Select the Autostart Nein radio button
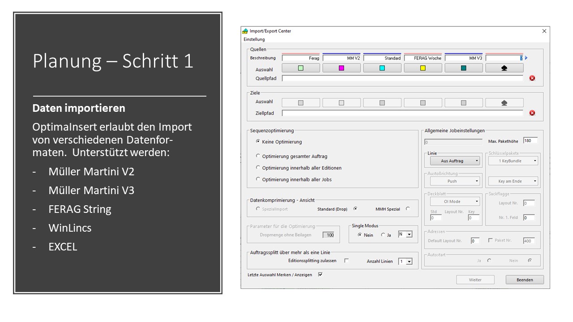Screen dimensions: 573x322 click(x=530, y=260)
